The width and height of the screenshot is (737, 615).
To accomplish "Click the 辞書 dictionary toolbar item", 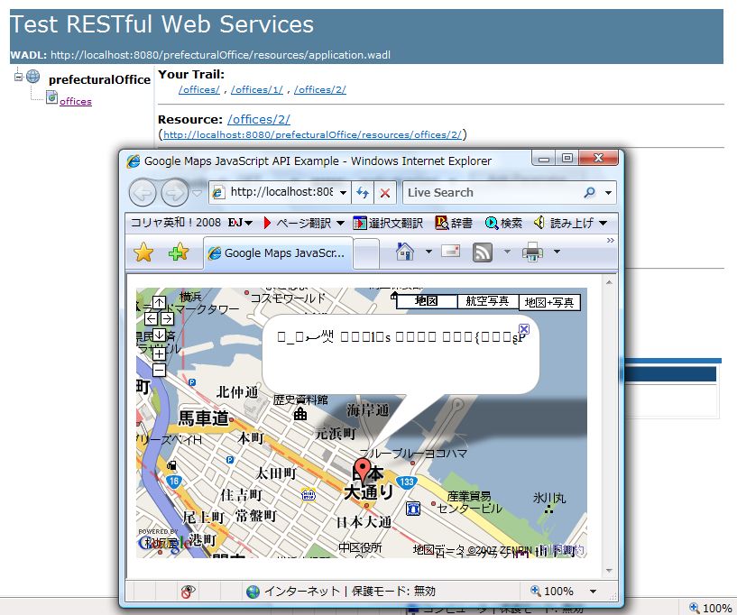I will (x=454, y=223).
